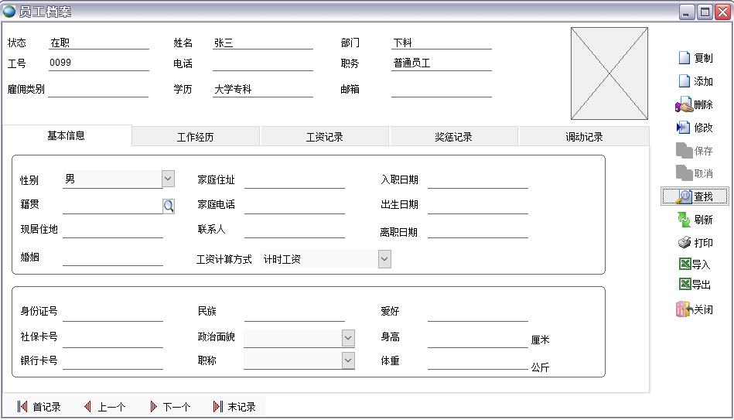734x420 pixels.
Task: Jump to the last record 末记录
Action: tap(234, 407)
